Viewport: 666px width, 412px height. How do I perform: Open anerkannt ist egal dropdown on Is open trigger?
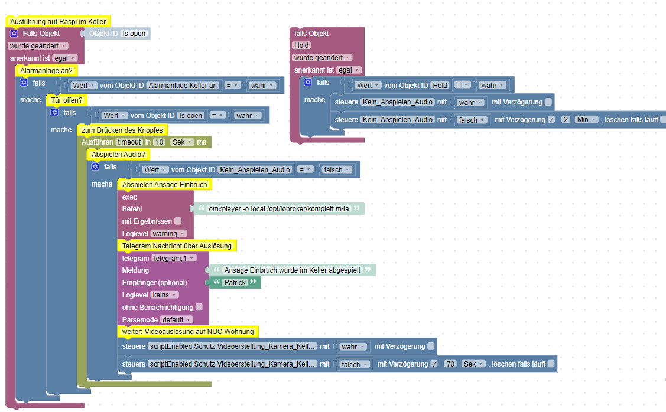[64, 58]
